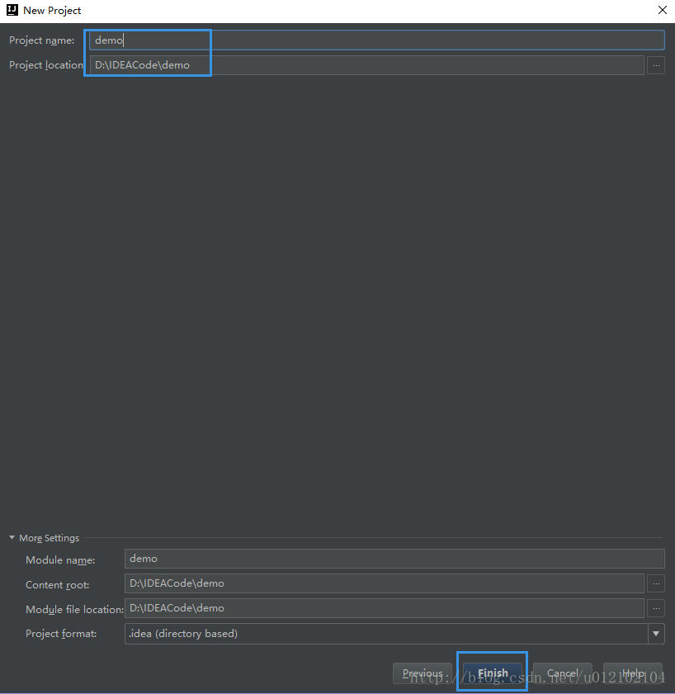675x694 pixels.
Task: Browse for Project location folder
Action: point(656,65)
